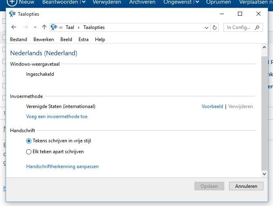Screen dimensions: 273x206
Task: Select 'Tekens schrijven in vrije stijl' option
Action: tap(29, 141)
